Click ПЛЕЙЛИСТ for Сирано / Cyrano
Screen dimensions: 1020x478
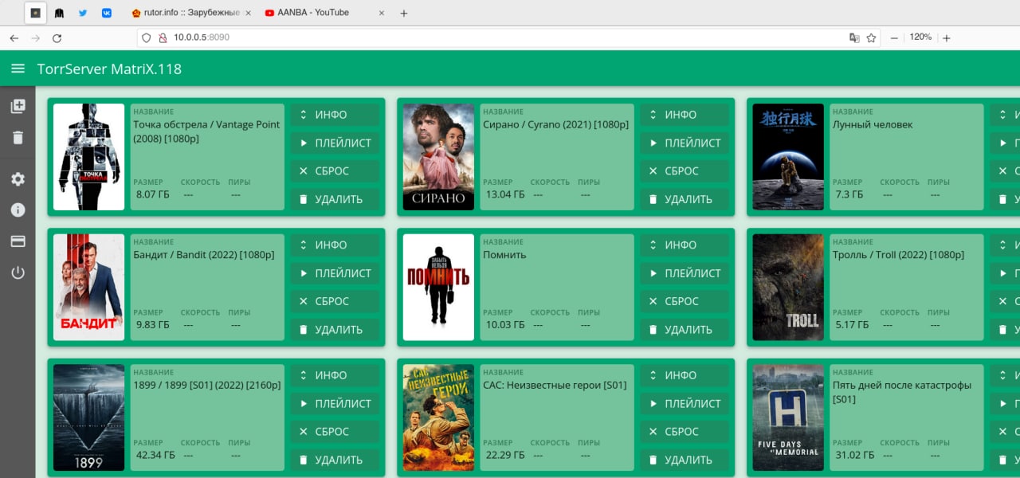click(x=684, y=143)
